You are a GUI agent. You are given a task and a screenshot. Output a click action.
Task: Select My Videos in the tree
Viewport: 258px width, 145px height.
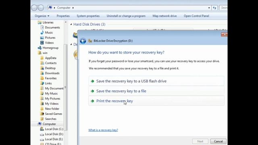(x=52, y=104)
